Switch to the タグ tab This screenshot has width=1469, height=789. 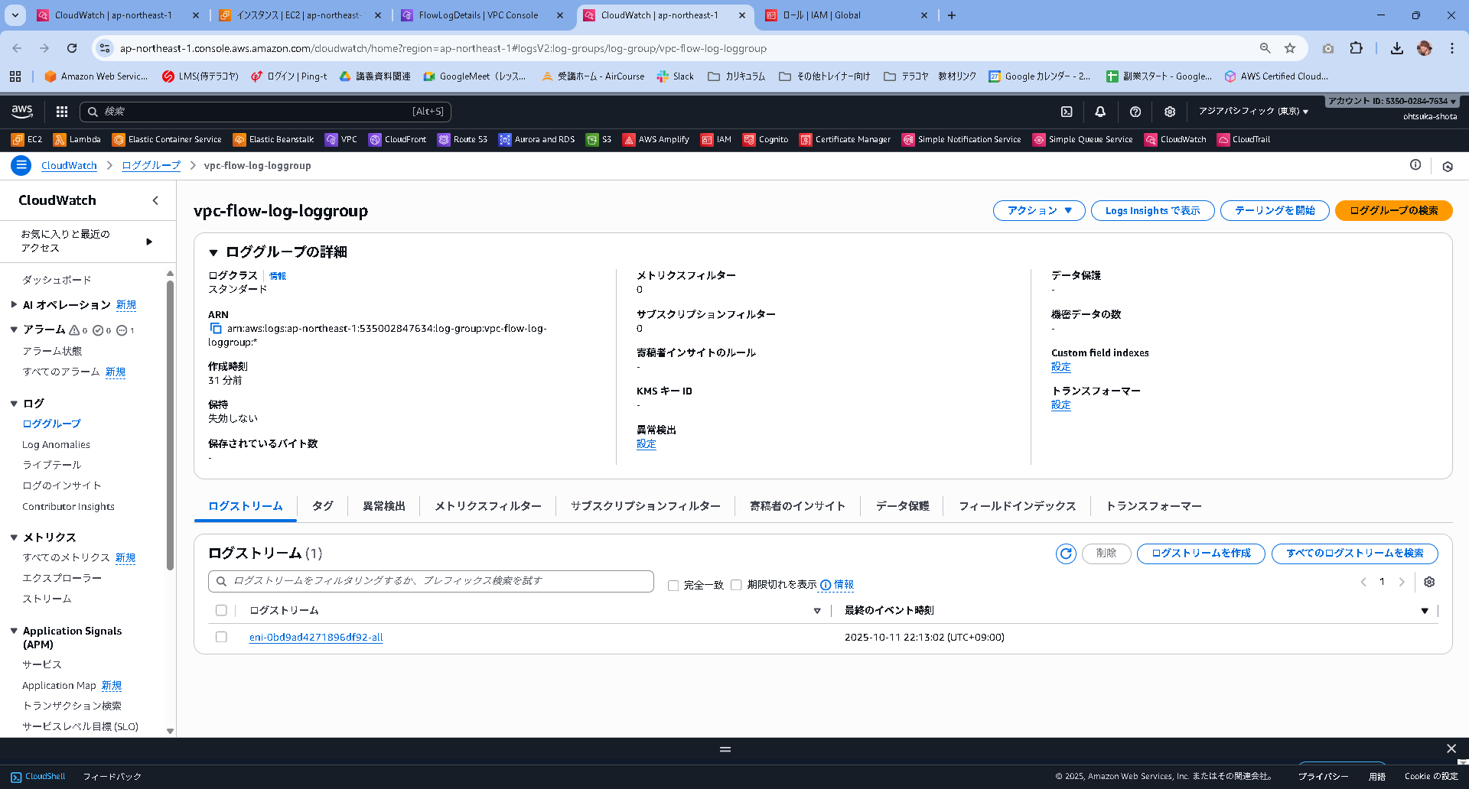click(x=322, y=505)
